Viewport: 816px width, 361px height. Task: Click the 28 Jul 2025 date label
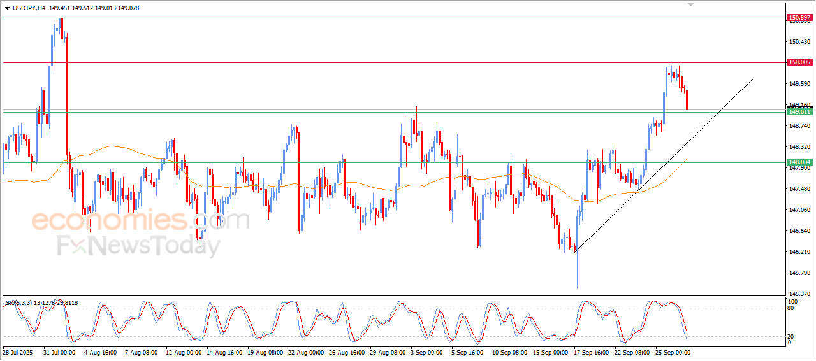tap(19, 352)
